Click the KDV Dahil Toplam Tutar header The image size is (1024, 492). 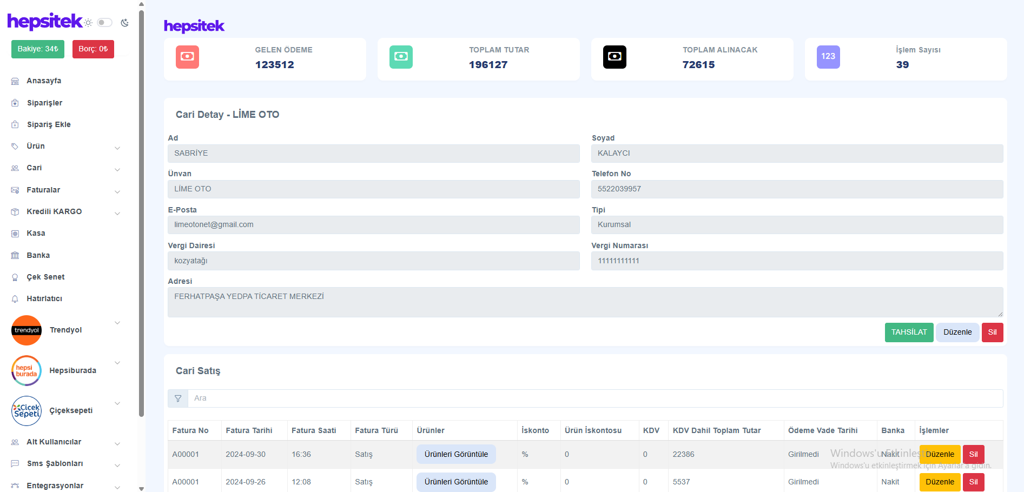point(717,430)
